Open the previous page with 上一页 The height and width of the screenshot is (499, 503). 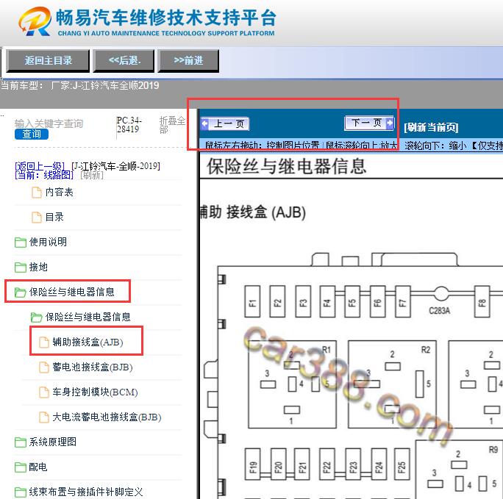coord(225,123)
